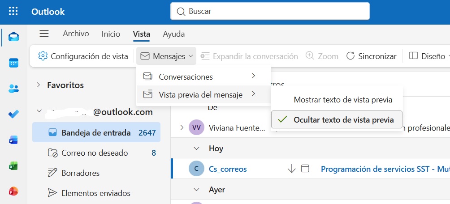Open To Do checkmark icon

click(13, 115)
